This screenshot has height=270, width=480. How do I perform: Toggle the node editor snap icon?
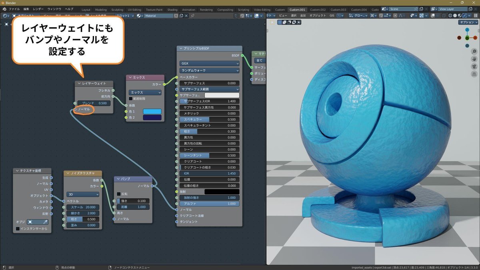click(x=242, y=16)
